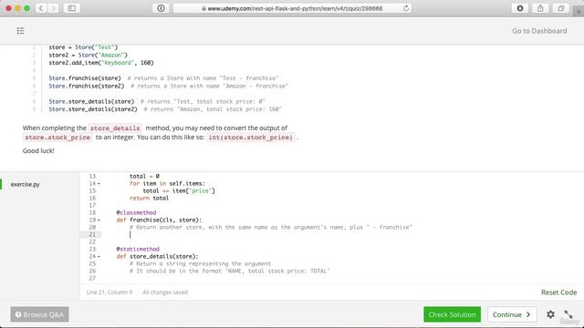
Task: Click the Udemy URL address bar
Action: pos(292,8)
